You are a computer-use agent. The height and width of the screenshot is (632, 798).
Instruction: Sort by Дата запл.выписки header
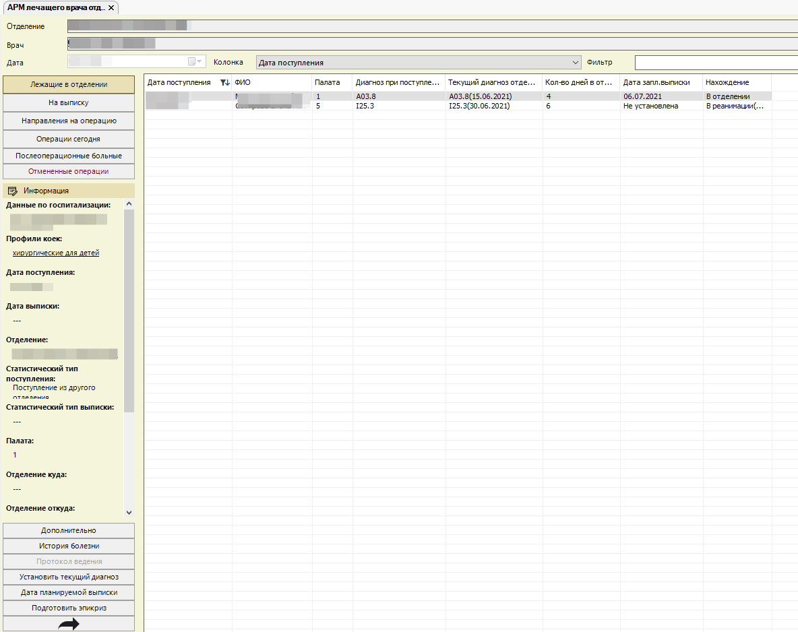click(x=661, y=82)
